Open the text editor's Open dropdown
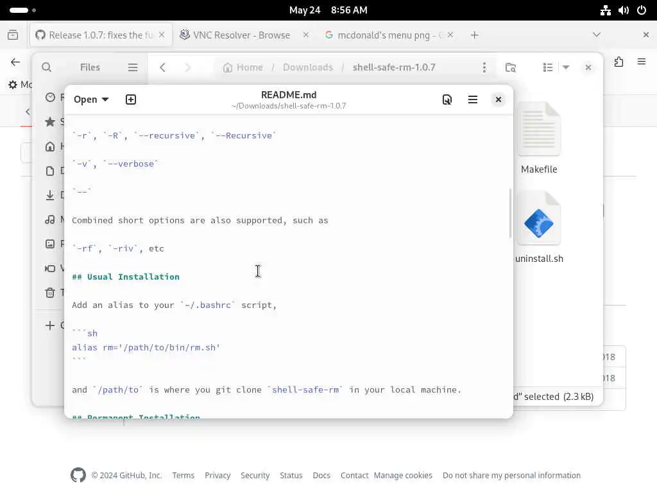The width and height of the screenshot is (657, 493). [91, 99]
